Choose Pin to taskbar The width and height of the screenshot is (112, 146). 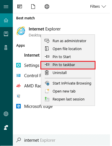pyautogui.click(x=68, y=65)
